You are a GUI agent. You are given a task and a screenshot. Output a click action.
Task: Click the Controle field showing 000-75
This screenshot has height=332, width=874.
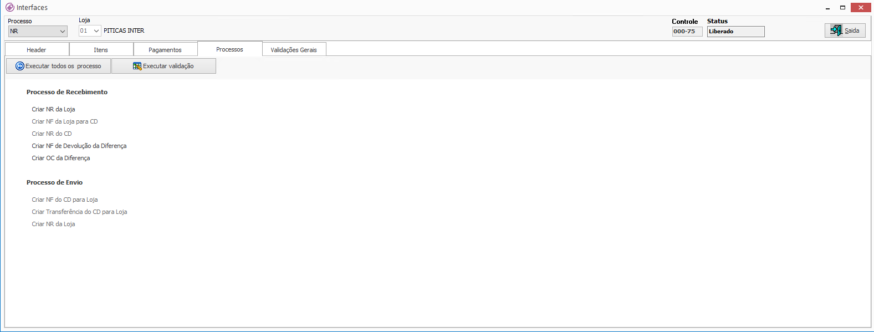(x=687, y=32)
